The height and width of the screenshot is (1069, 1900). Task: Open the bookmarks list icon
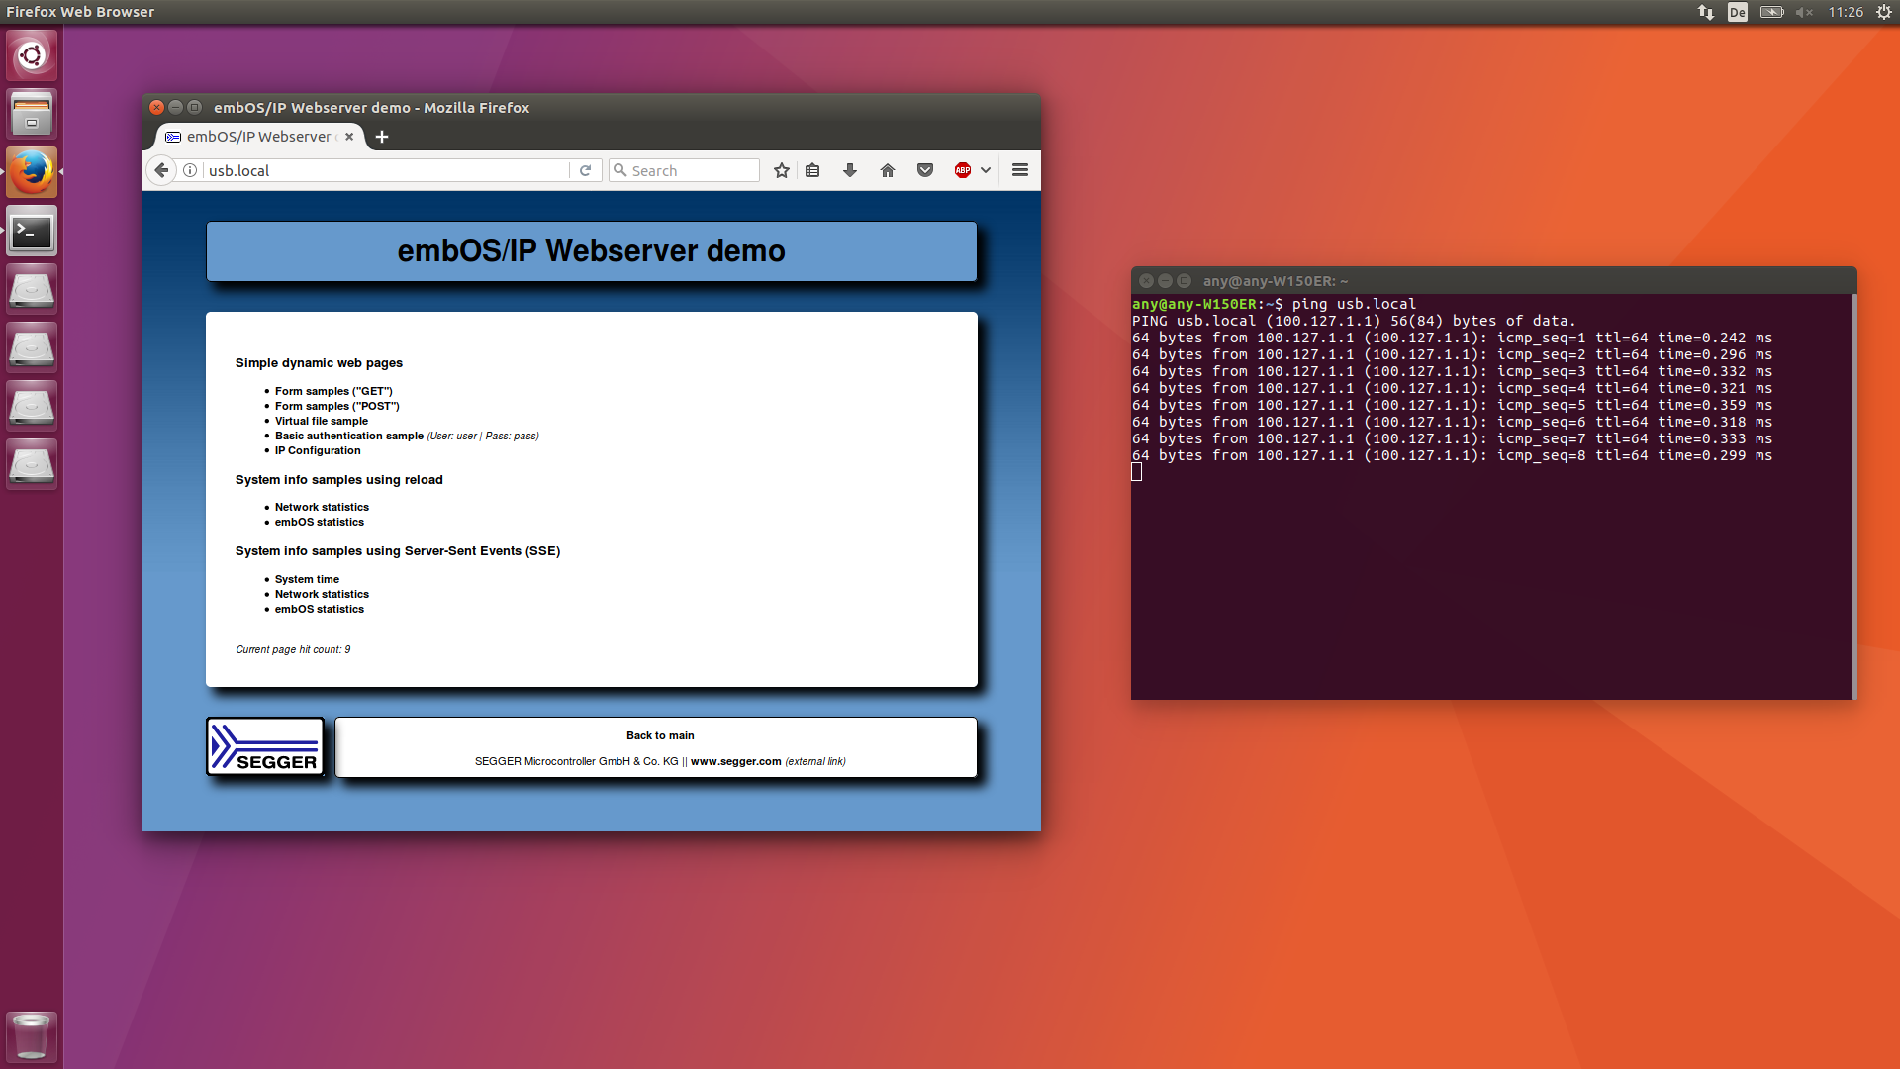click(812, 170)
